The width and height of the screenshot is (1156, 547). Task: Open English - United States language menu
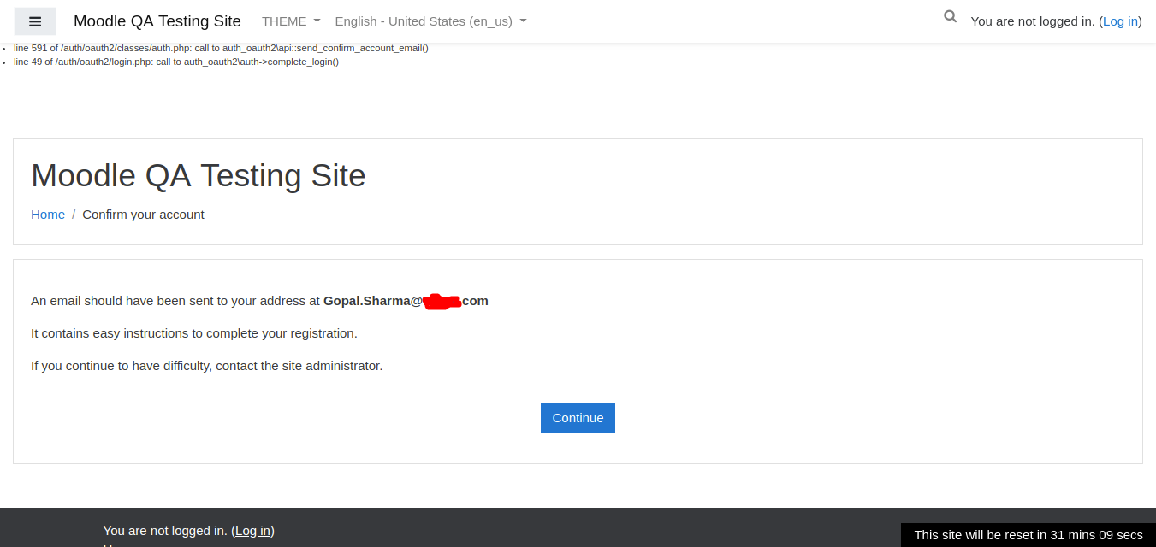pos(430,21)
